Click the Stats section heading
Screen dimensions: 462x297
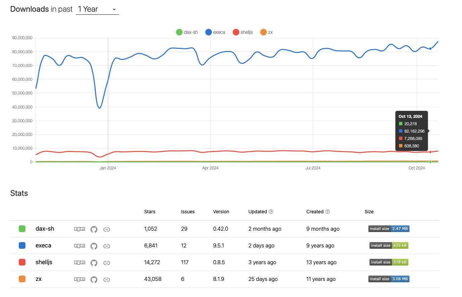click(x=19, y=193)
